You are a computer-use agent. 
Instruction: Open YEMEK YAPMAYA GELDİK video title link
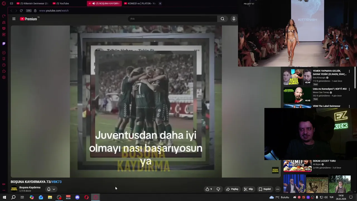pyautogui.click(x=329, y=73)
